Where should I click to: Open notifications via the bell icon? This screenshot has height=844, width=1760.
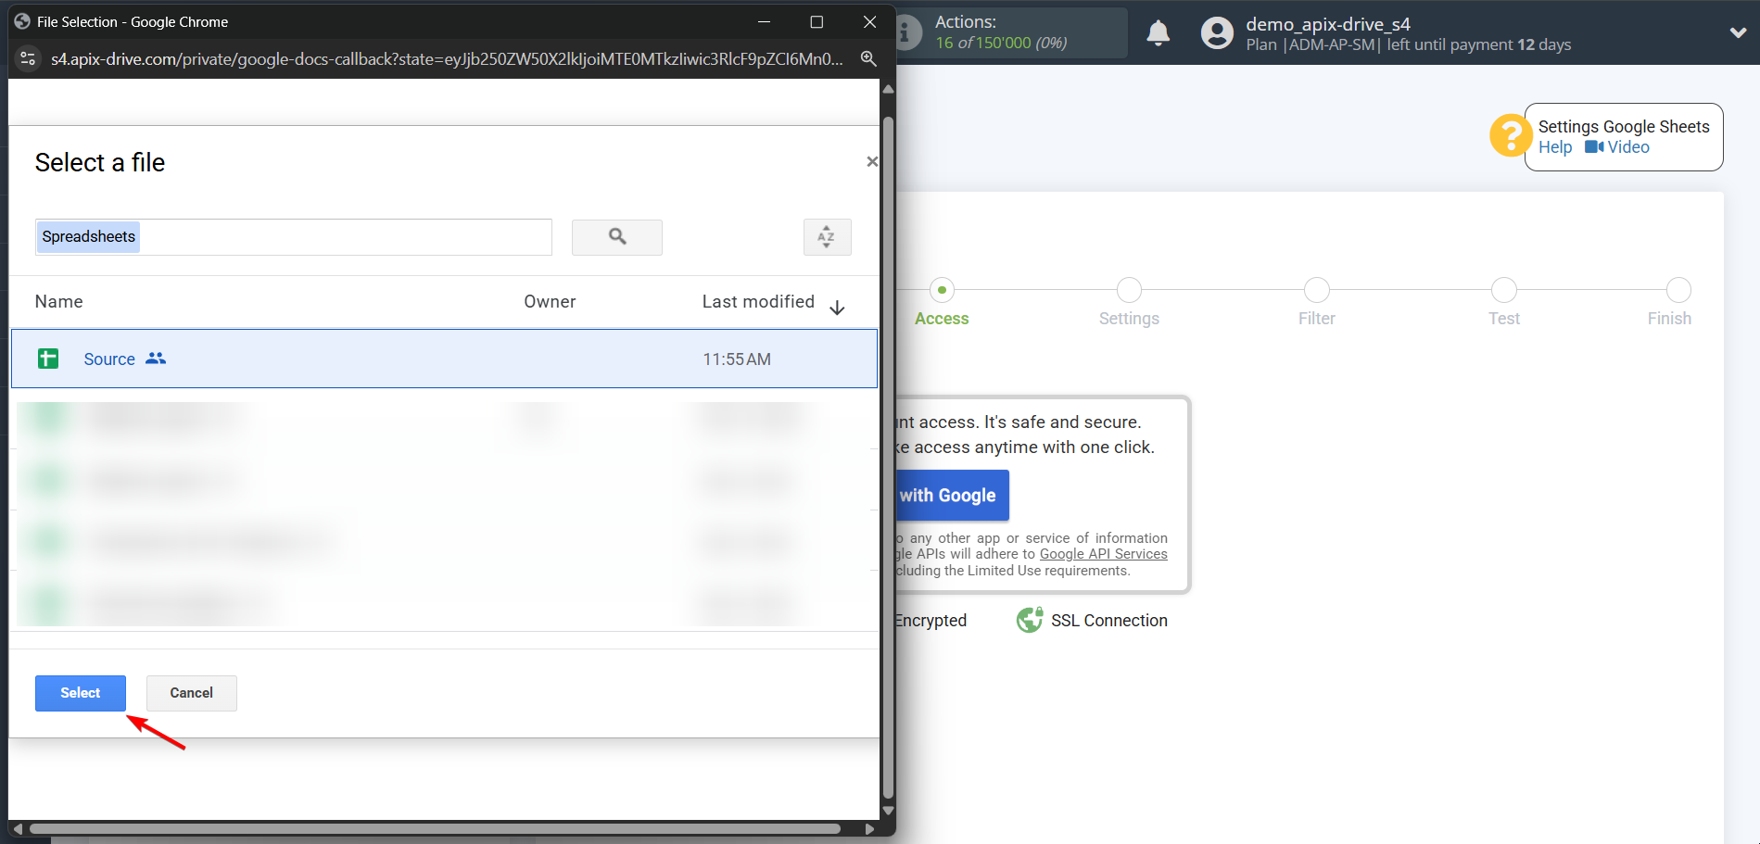point(1158,32)
